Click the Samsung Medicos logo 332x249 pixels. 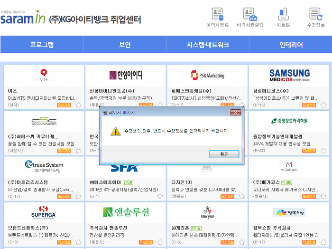pyautogui.click(x=289, y=75)
